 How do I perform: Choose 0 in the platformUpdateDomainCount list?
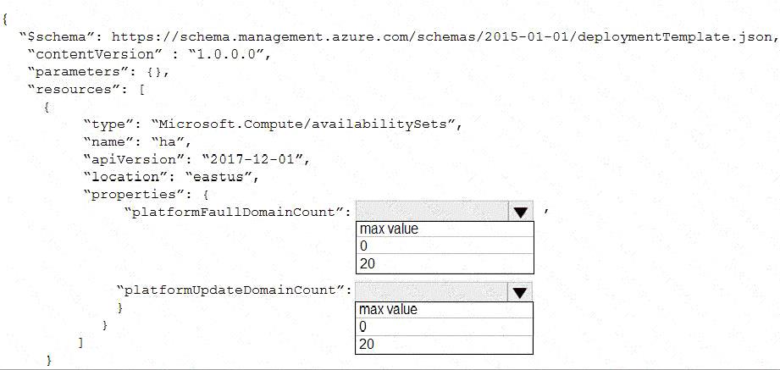tap(445, 327)
